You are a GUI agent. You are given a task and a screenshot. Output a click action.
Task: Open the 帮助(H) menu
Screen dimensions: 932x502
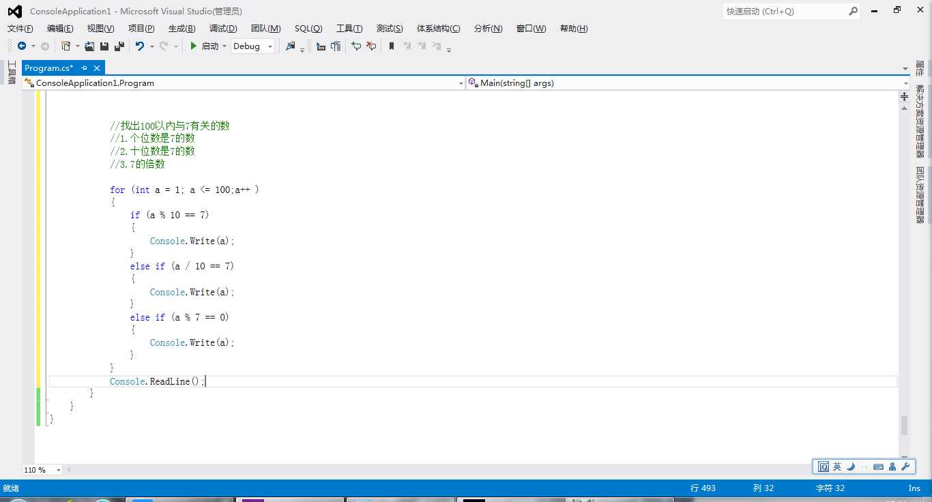coord(574,28)
